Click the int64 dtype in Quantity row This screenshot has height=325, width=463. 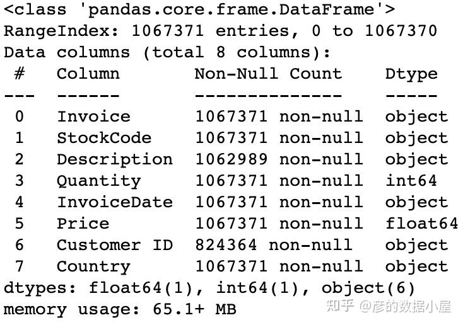coord(411,181)
